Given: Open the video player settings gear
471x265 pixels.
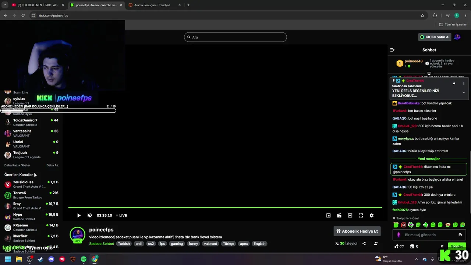Looking at the screenshot, I should pos(372,215).
